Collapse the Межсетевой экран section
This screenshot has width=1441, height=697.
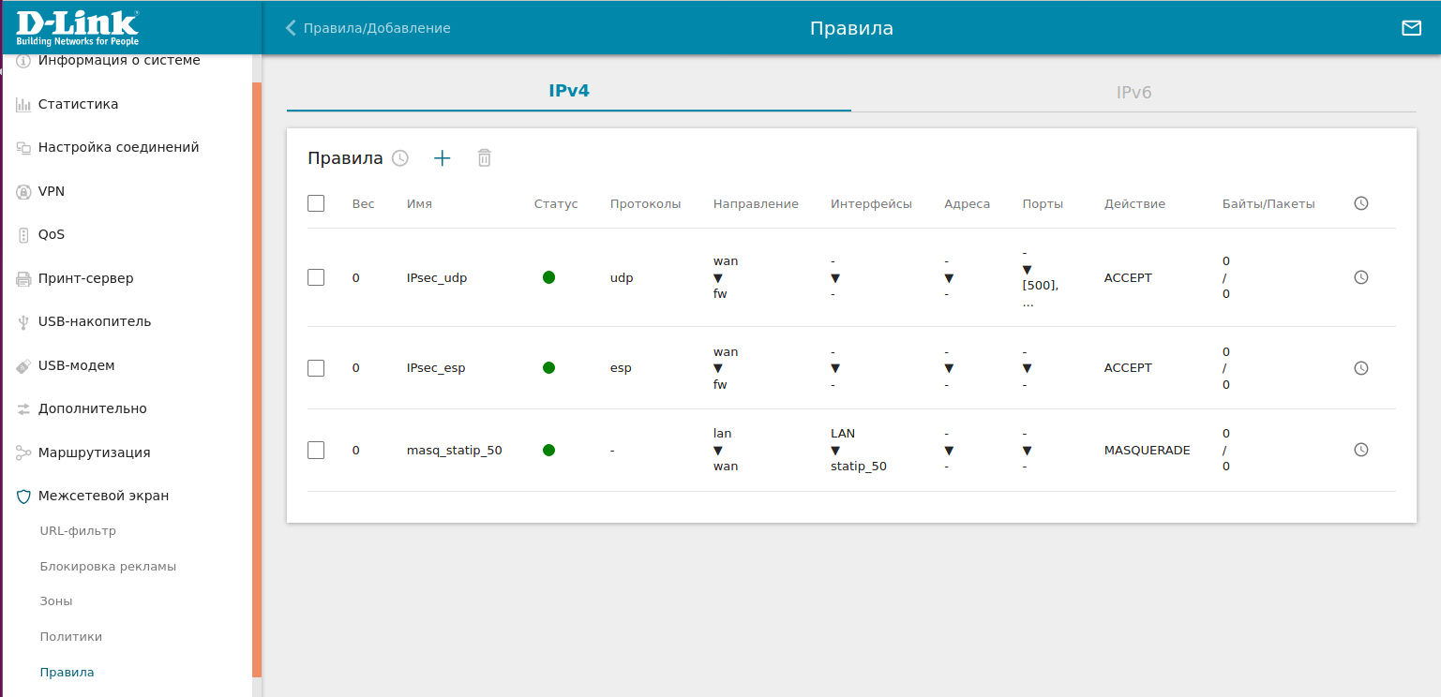pos(103,496)
